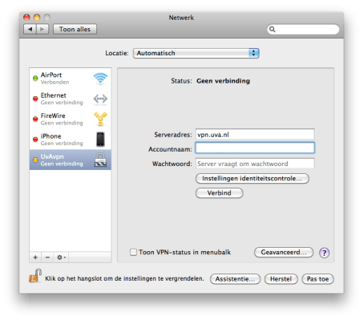Click the Verbind button
Viewport: 363px width, 320px height.
pos(220,193)
